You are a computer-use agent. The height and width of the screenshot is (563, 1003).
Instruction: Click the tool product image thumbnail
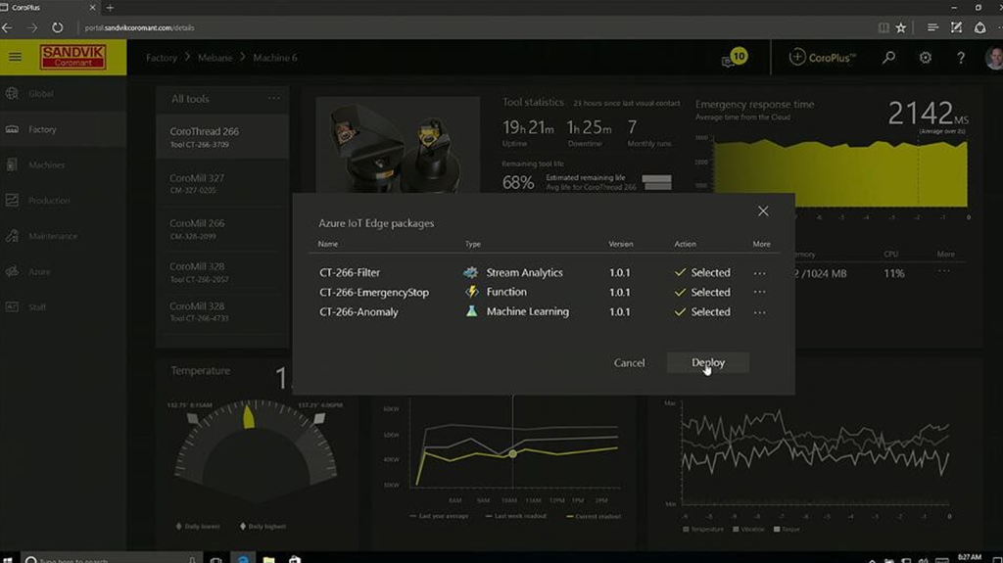[398, 145]
